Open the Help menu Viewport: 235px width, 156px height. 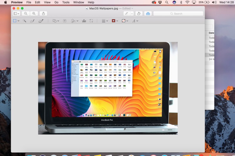point(91,2)
